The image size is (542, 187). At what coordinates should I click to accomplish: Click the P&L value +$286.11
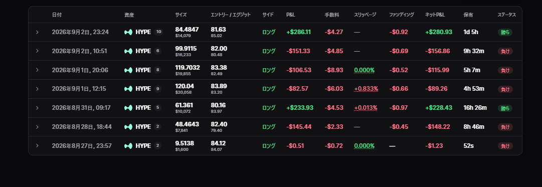point(299,32)
